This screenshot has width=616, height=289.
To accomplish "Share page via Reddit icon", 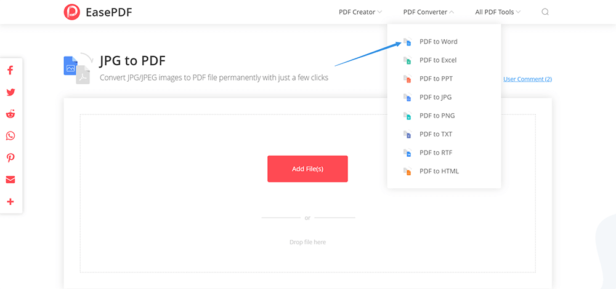I will [10, 114].
